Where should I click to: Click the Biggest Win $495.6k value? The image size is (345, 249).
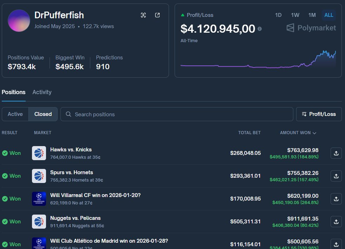(70, 67)
